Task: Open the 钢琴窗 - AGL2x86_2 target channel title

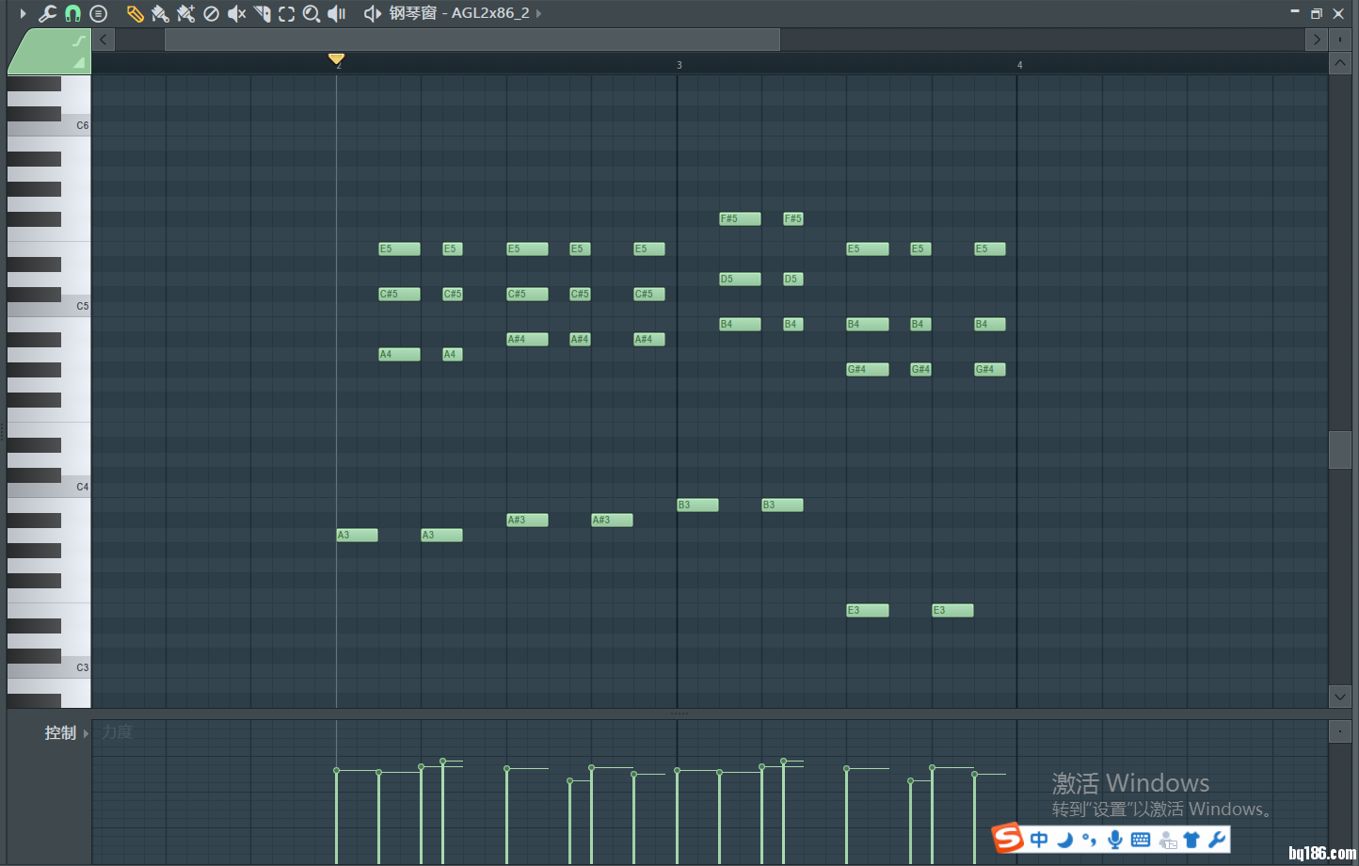Action: [x=459, y=13]
